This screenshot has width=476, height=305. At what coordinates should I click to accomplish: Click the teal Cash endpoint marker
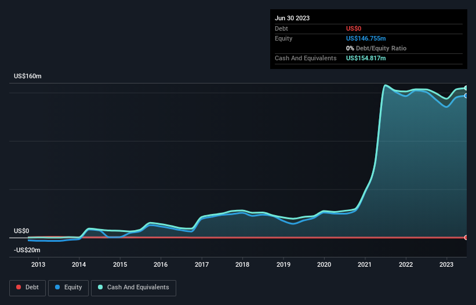click(466, 88)
